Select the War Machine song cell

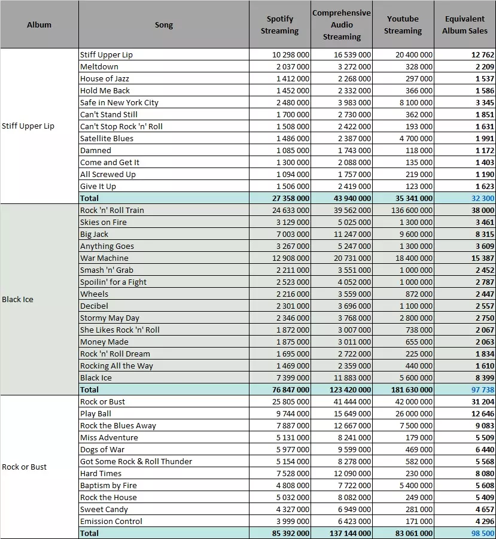click(163, 258)
